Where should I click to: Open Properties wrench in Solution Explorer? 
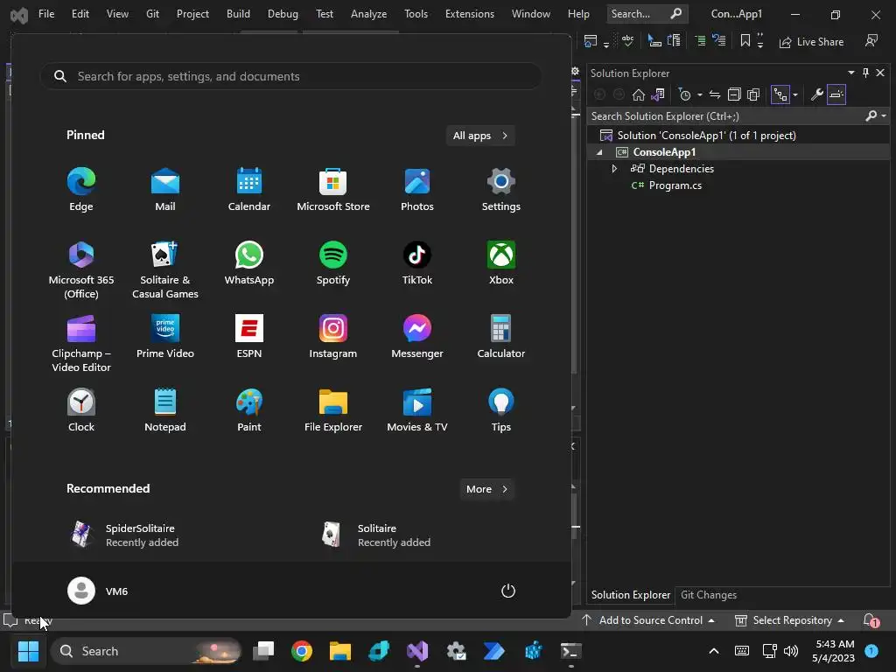[816, 94]
